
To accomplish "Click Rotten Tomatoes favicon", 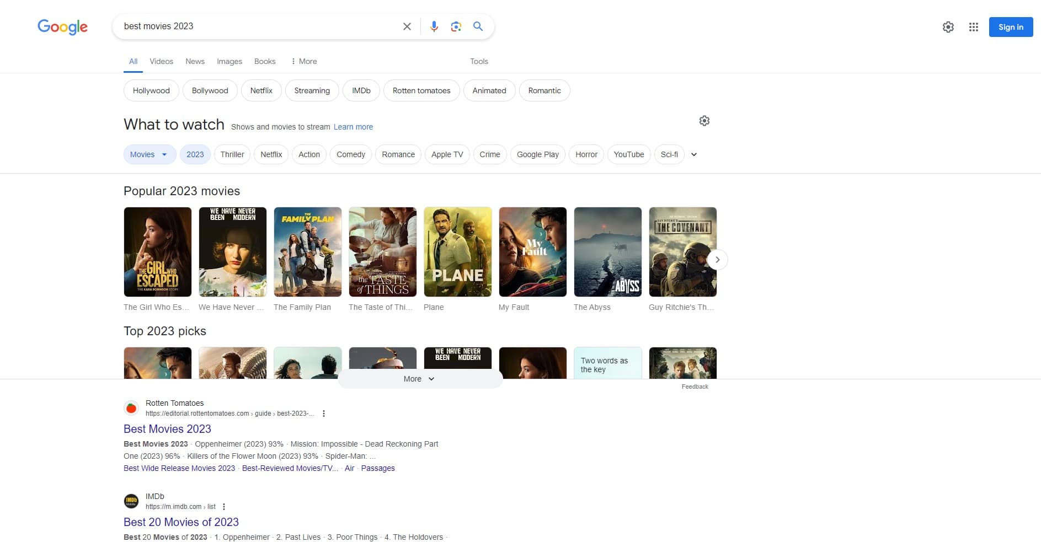I will click(x=131, y=408).
